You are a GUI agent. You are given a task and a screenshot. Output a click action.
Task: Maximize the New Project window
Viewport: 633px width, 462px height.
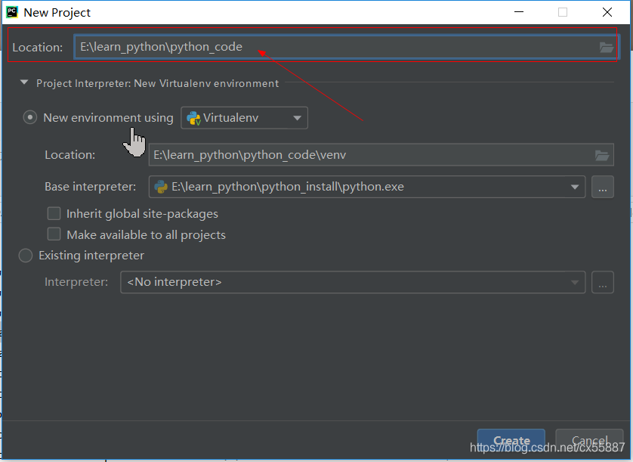pos(563,12)
